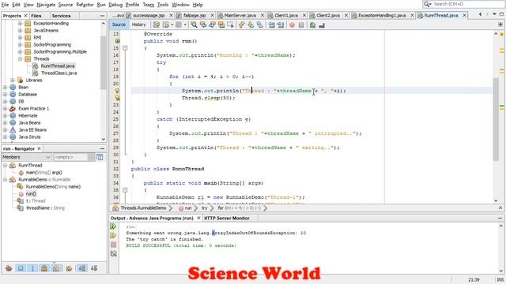
Task: Expand the SocketProgramming package node
Action: pos(20,45)
